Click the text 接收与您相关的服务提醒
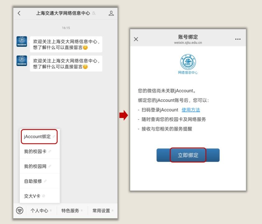This screenshot has height=224, width=262. (167, 129)
